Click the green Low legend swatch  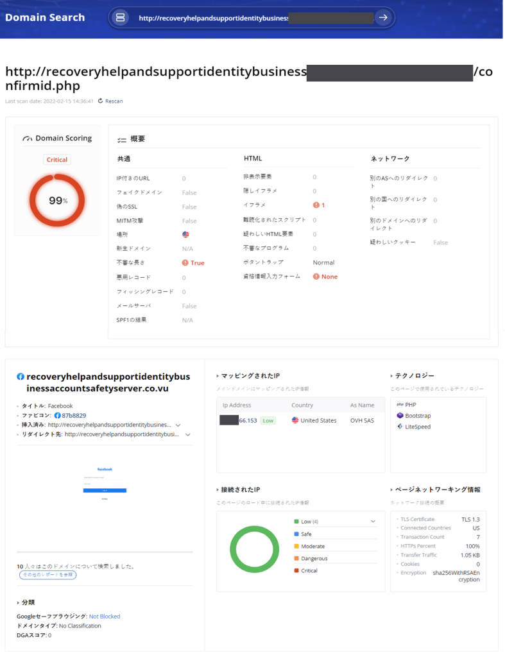(296, 522)
